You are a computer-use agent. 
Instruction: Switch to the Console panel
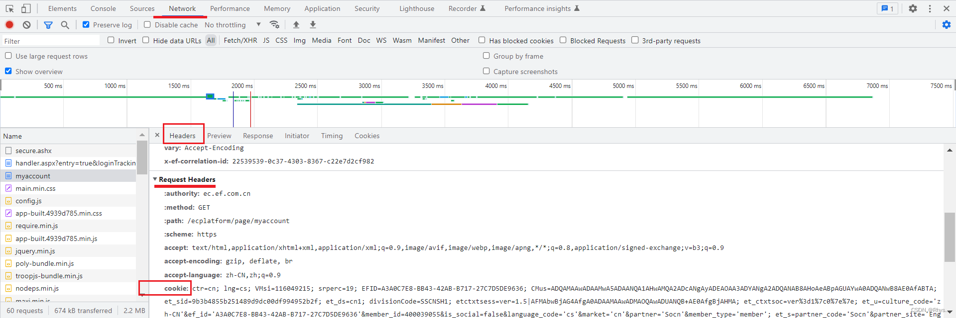(x=103, y=8)
